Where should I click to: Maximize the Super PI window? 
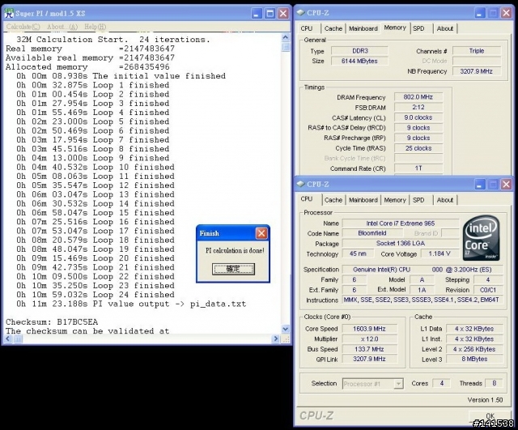point(270,13)
